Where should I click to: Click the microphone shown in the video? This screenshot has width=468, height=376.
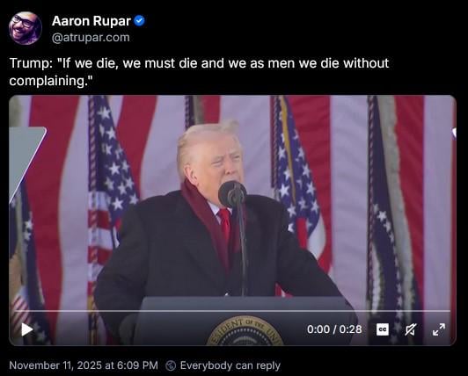tap(232, 194)
